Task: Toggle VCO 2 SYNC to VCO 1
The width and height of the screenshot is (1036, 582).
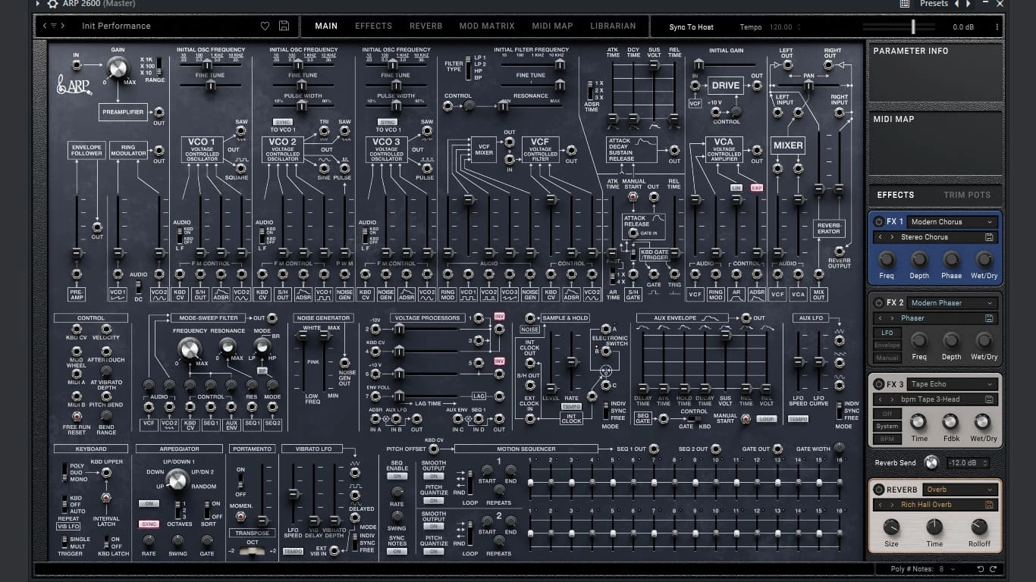Action: point(281,122)
